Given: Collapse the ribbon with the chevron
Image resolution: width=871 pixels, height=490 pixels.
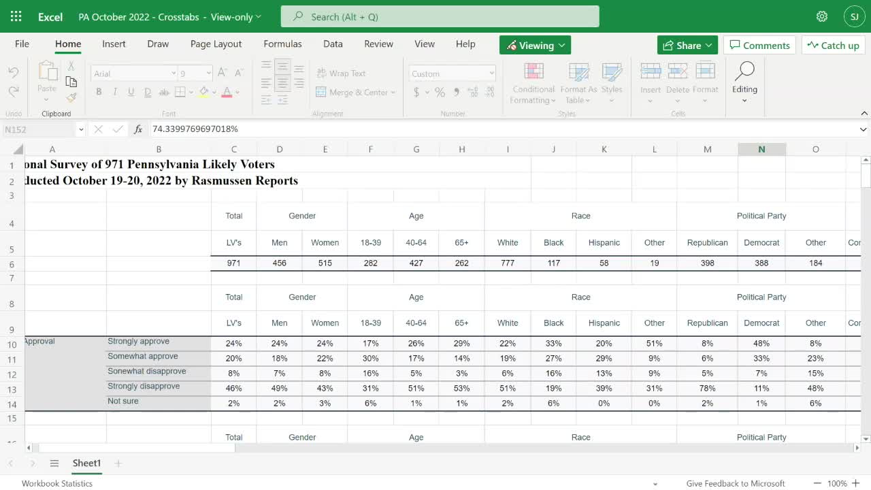Looking at the screenshot, I should (x=864, y=114).
